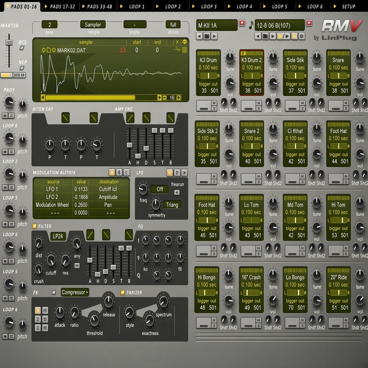
Task: Open the Compressor effect type dropdown
Action: pos(75,293)
